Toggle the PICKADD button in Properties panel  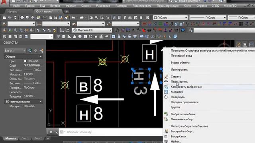(30, 51)
